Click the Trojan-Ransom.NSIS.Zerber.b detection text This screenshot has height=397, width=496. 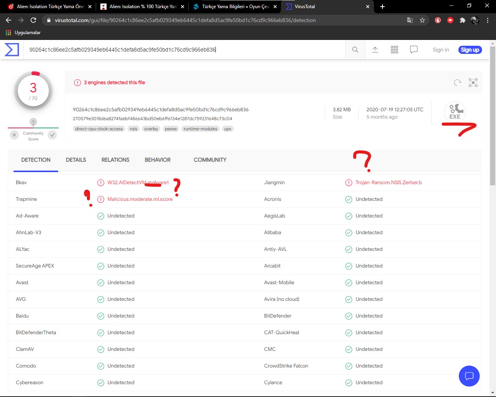(389, 183)
